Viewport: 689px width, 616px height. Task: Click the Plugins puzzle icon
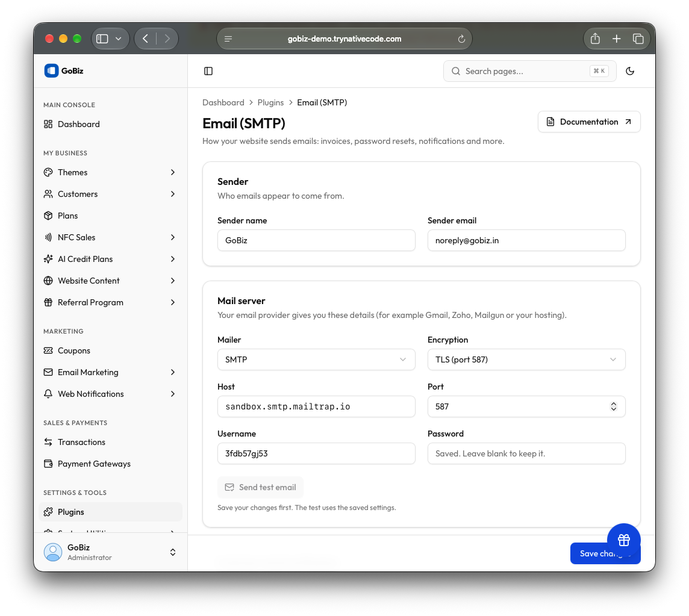[x=48, y=512]
